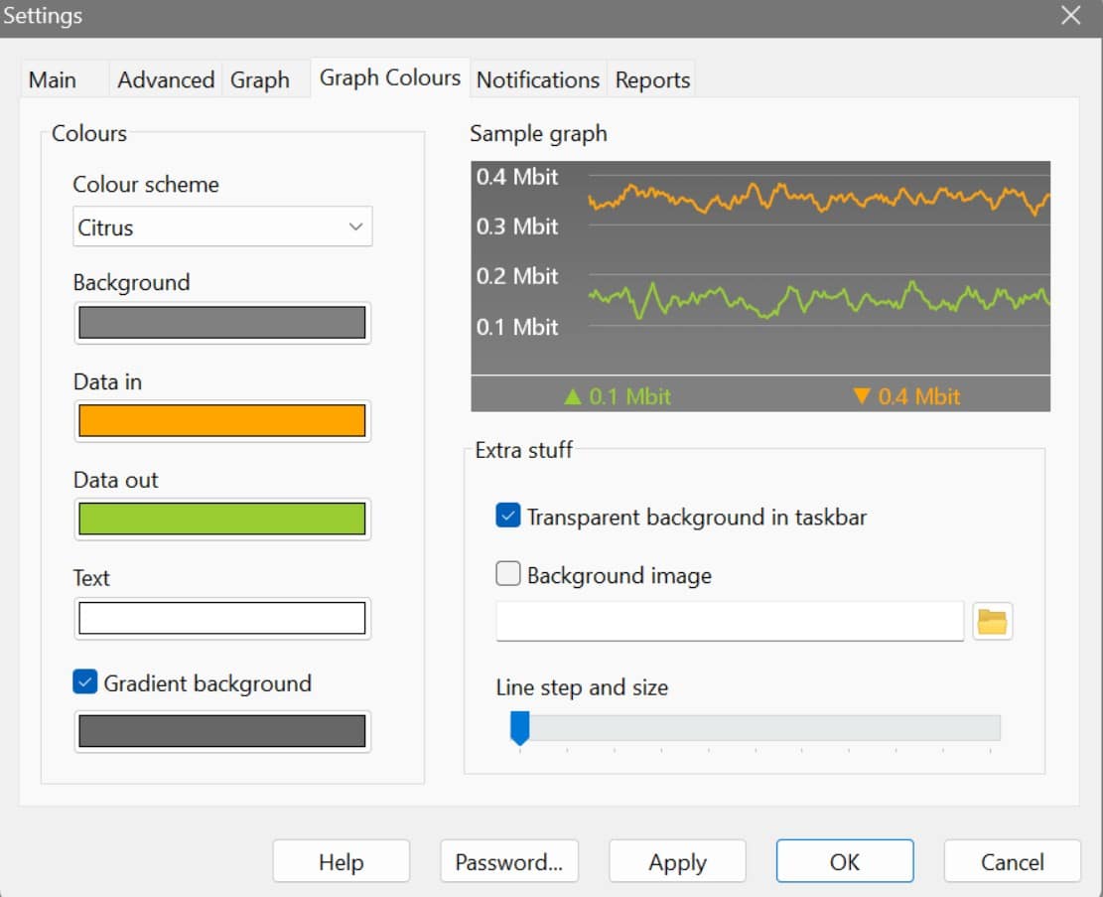Go to the Advanced tab

(165, 79)
